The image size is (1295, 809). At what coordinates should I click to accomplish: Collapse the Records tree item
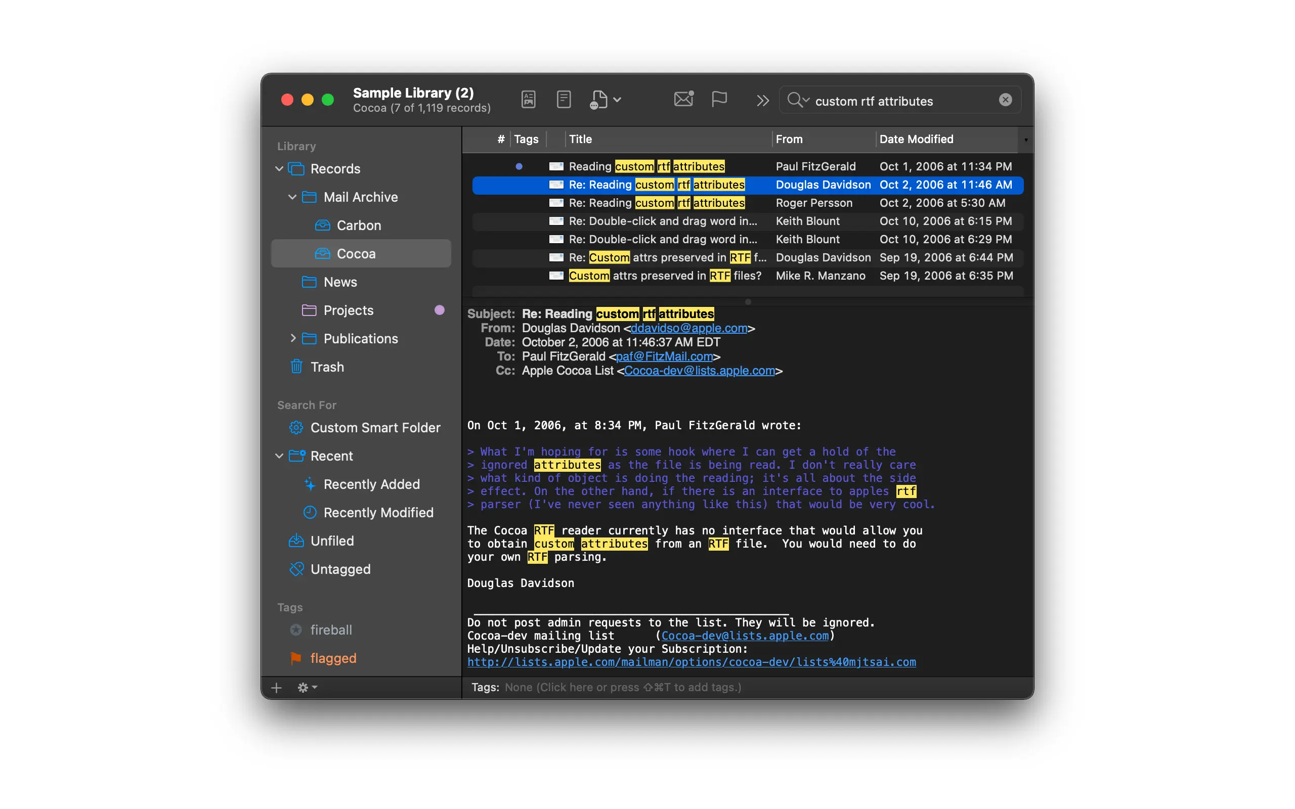(279, 168)
